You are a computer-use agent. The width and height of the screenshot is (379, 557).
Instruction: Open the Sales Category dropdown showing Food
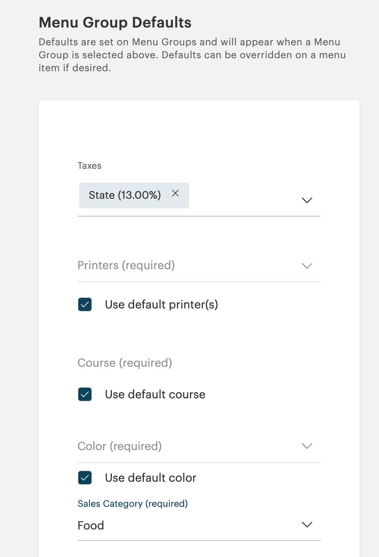click(x=199, y=525)
